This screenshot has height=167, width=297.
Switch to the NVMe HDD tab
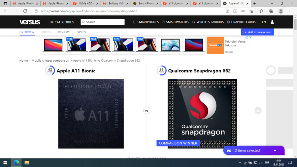point(85,3)
